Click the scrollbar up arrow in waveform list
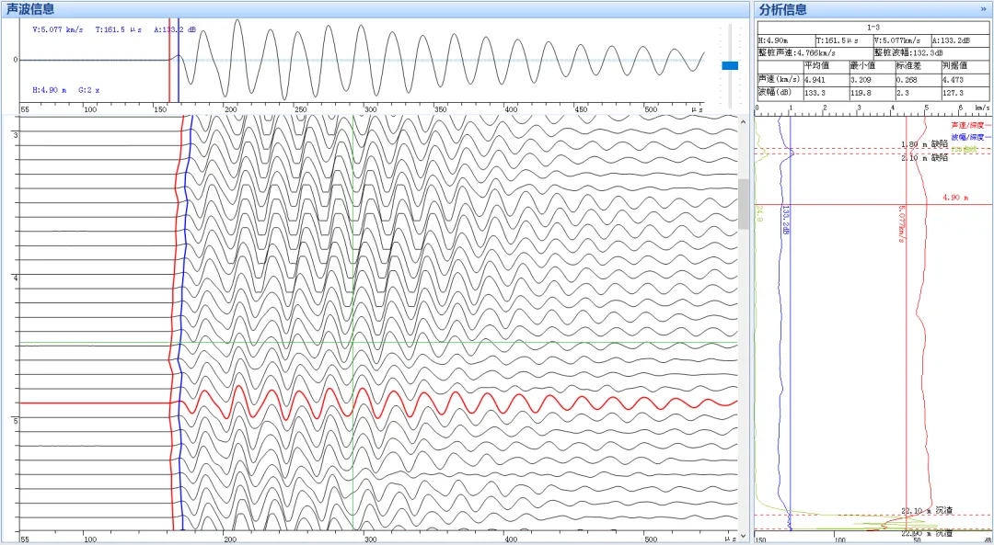 pos(743,120)
